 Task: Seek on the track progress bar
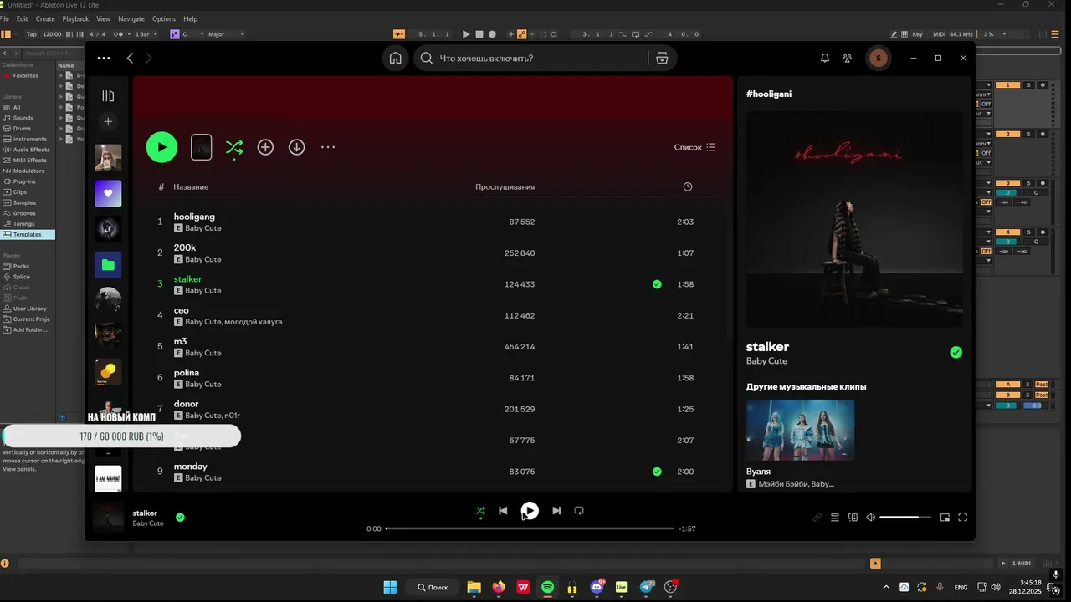point(530,528)
